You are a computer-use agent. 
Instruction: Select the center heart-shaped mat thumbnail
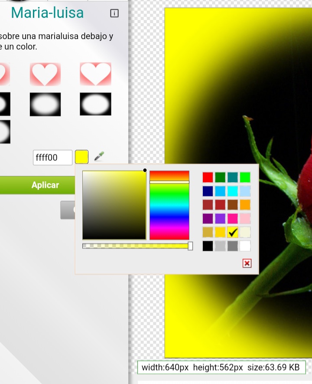point(45,74)
